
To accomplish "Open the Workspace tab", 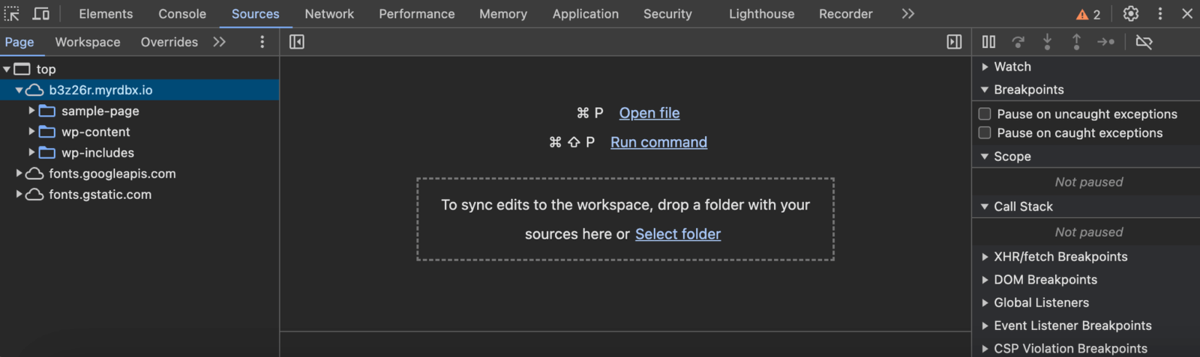I will coord(88,42).
